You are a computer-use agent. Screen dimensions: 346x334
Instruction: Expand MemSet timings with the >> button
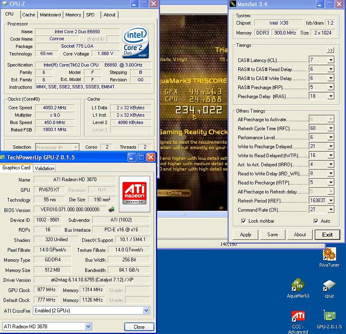[x=330, y=50]
